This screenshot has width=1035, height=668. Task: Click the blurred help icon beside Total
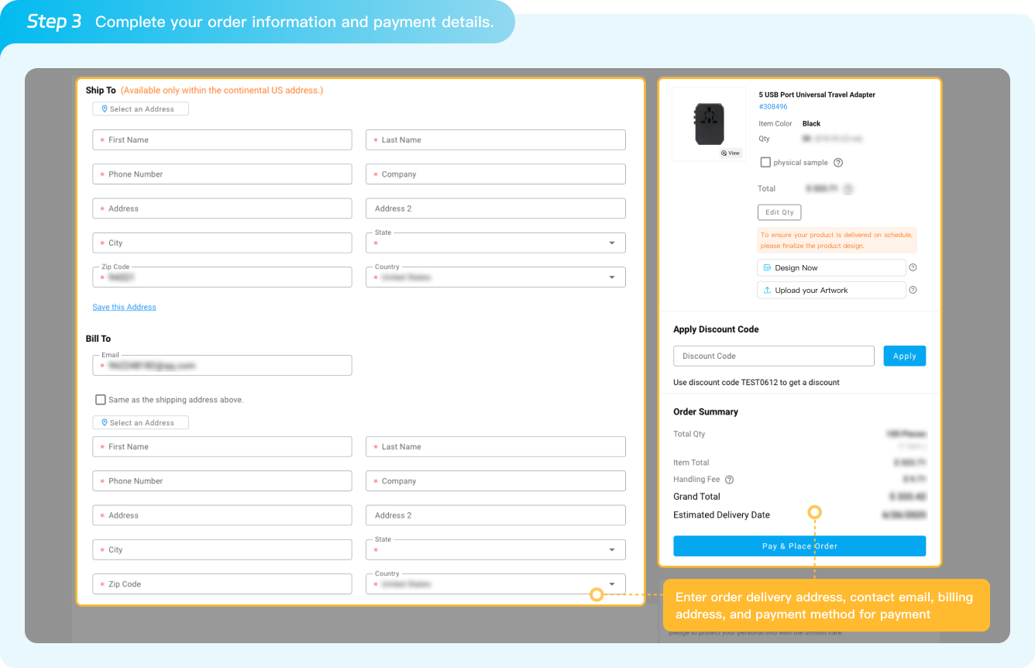(x=848, y=189)
